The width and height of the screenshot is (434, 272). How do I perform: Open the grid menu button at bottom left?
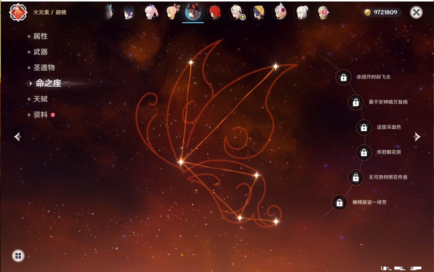(x=18, y=256)
